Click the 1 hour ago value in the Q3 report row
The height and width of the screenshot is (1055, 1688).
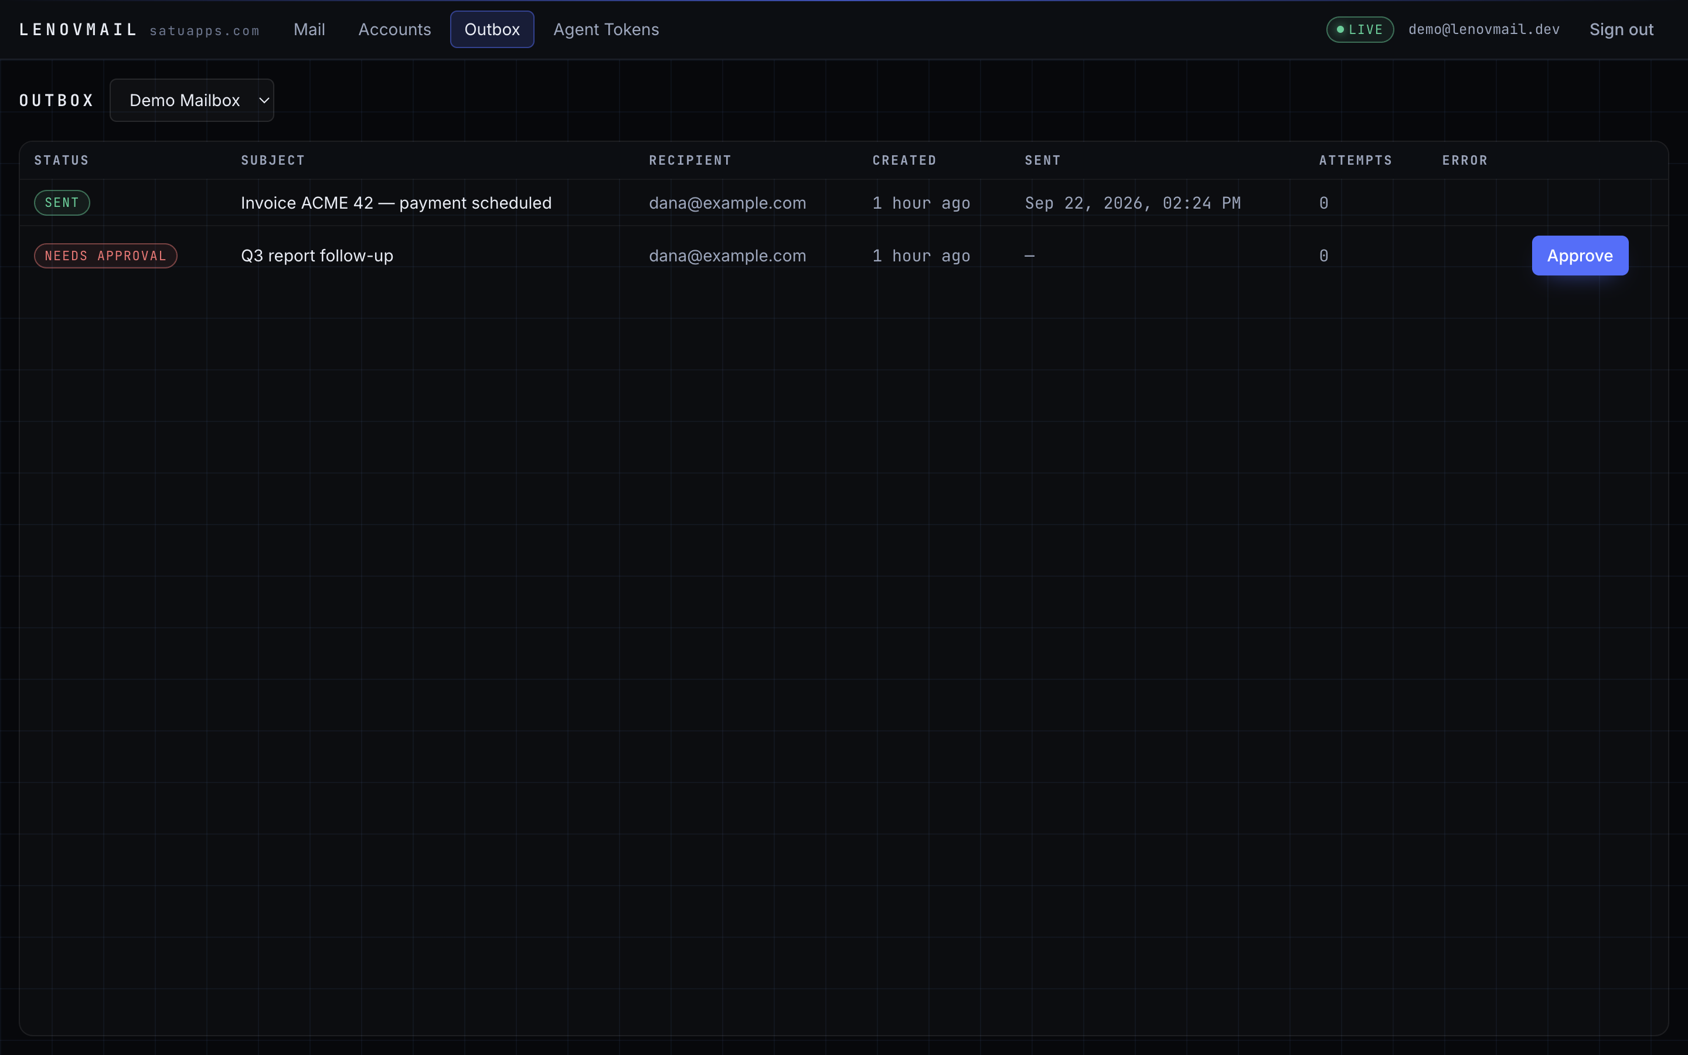[921, 256]
